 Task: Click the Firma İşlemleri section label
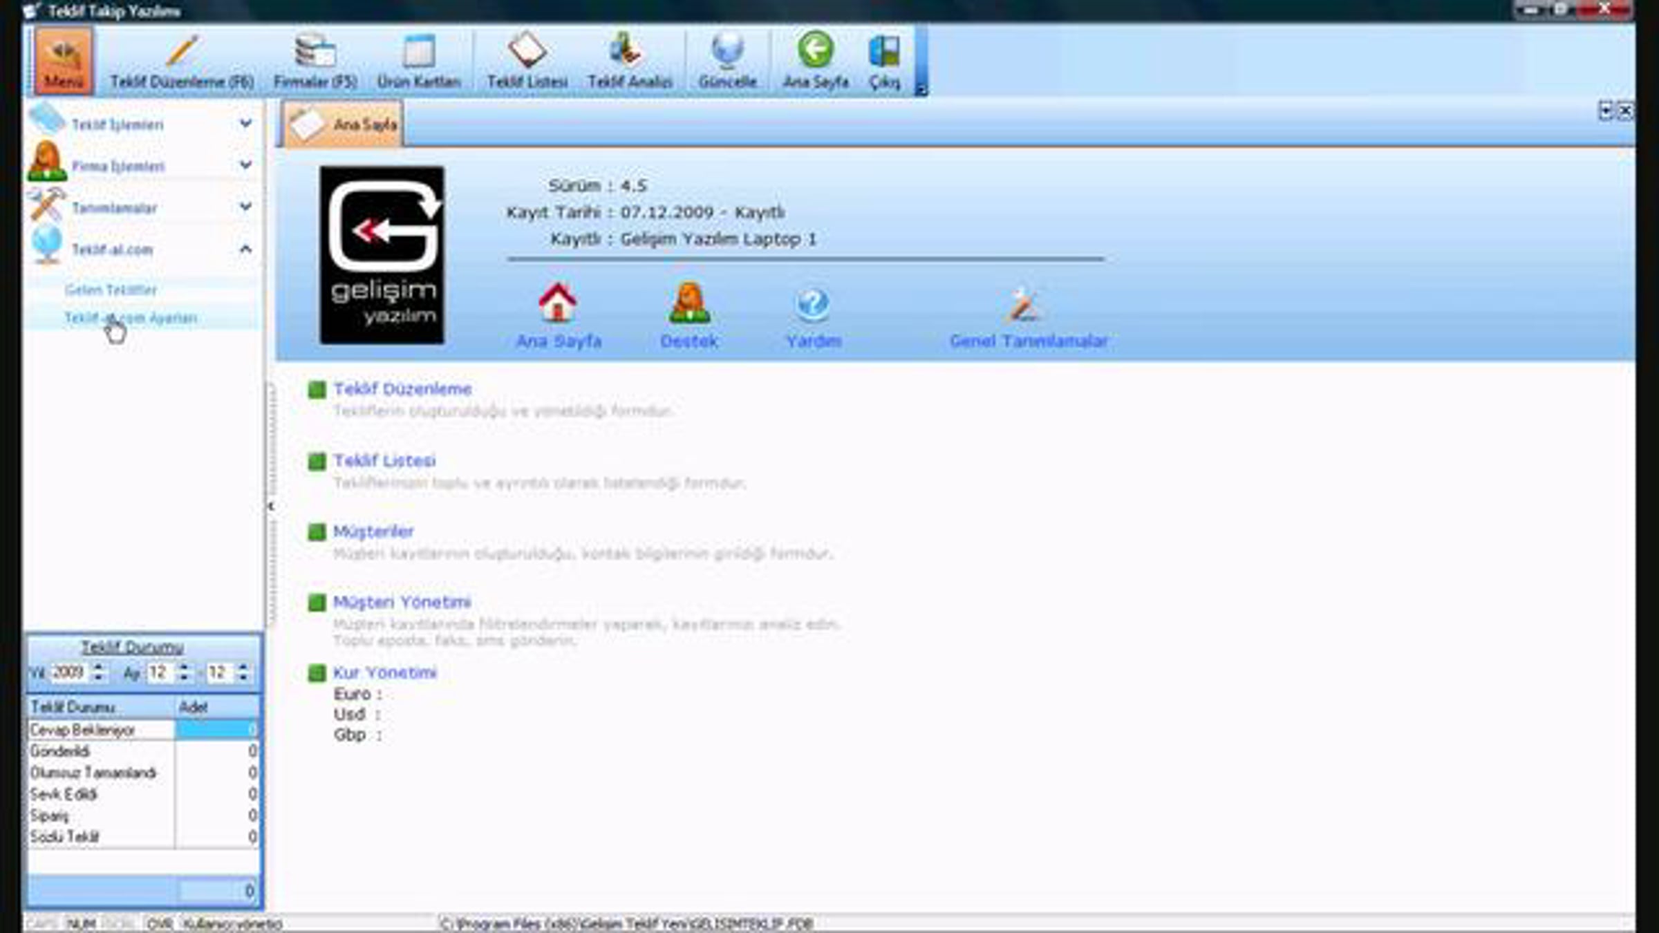pos(118,167)
